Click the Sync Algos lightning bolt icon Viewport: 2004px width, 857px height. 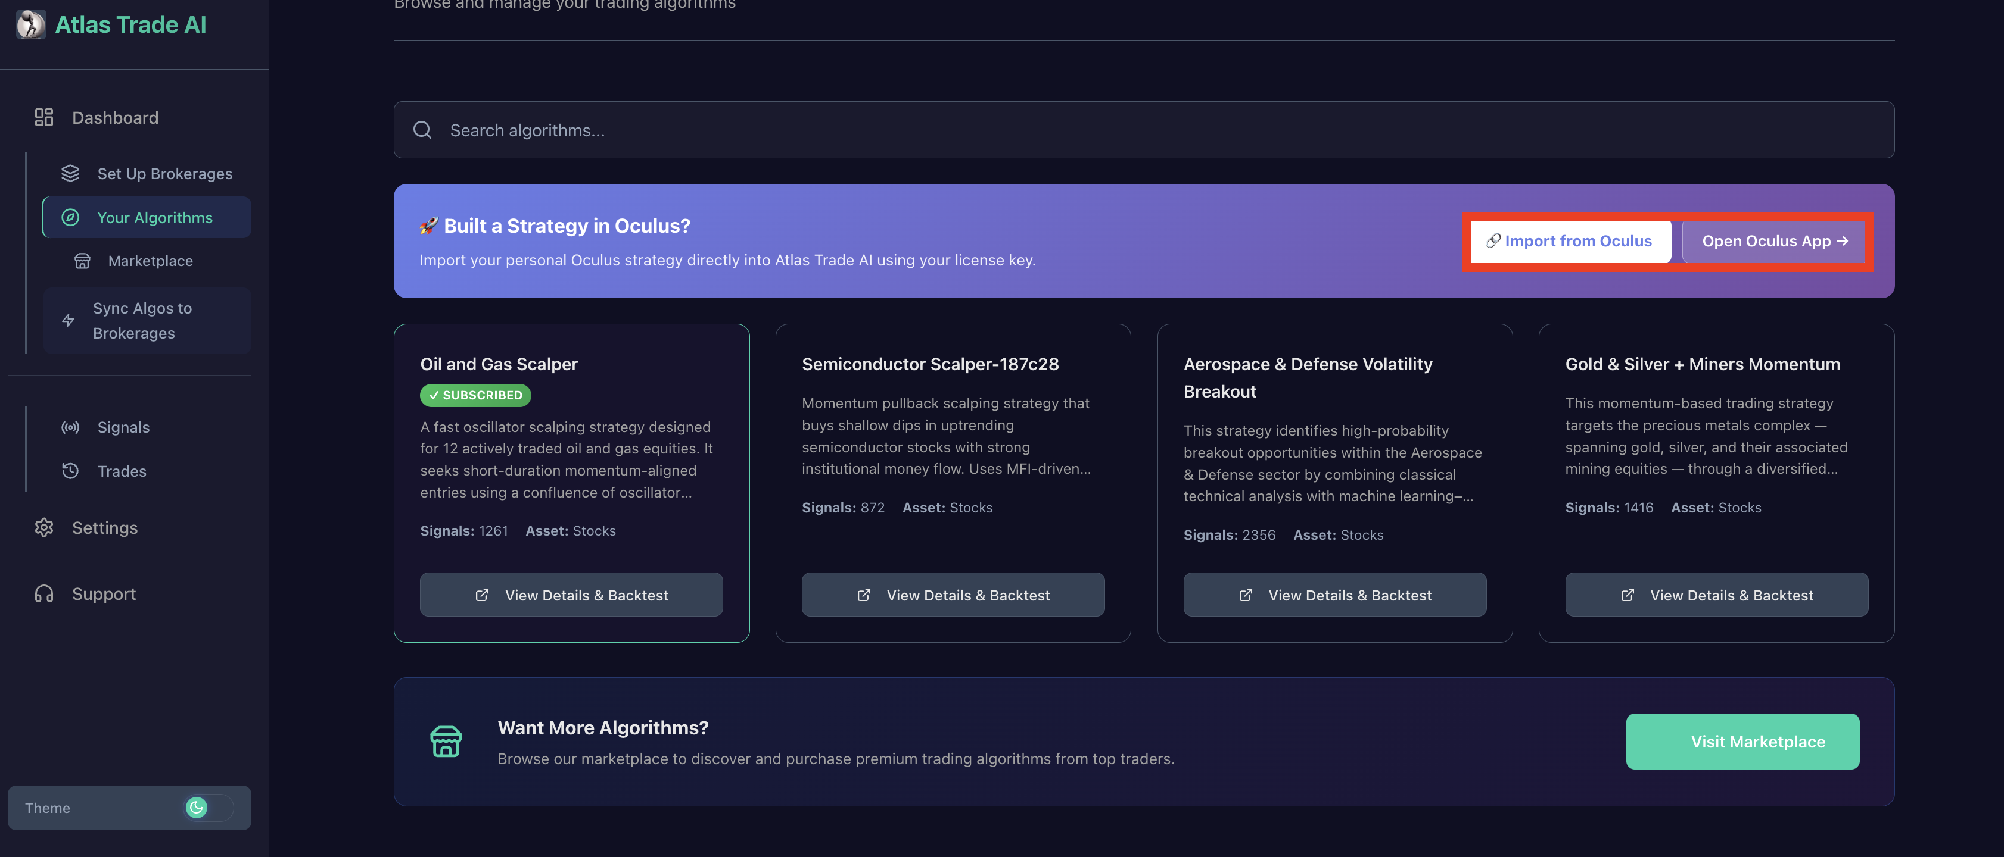tap(69, 320)
